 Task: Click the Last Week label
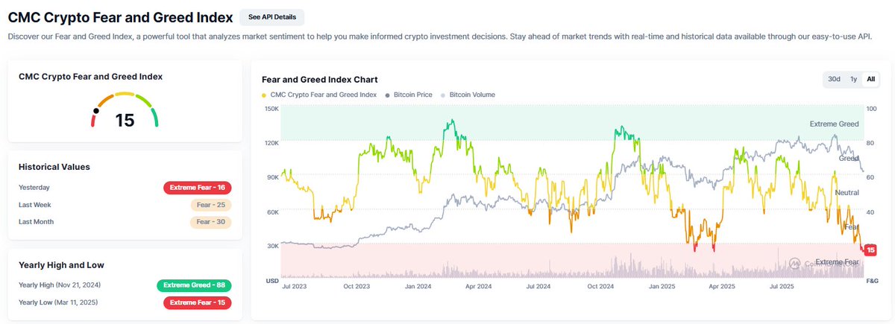[35, 205]
